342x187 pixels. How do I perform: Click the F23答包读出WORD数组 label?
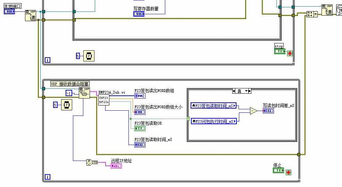click(x=154, y=91)
